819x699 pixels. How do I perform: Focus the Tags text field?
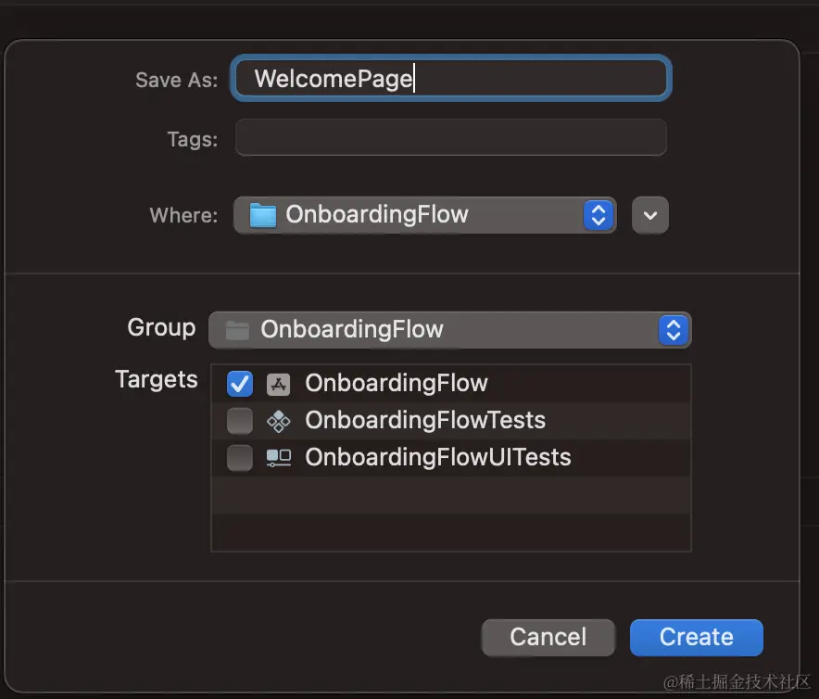[450, 138]
